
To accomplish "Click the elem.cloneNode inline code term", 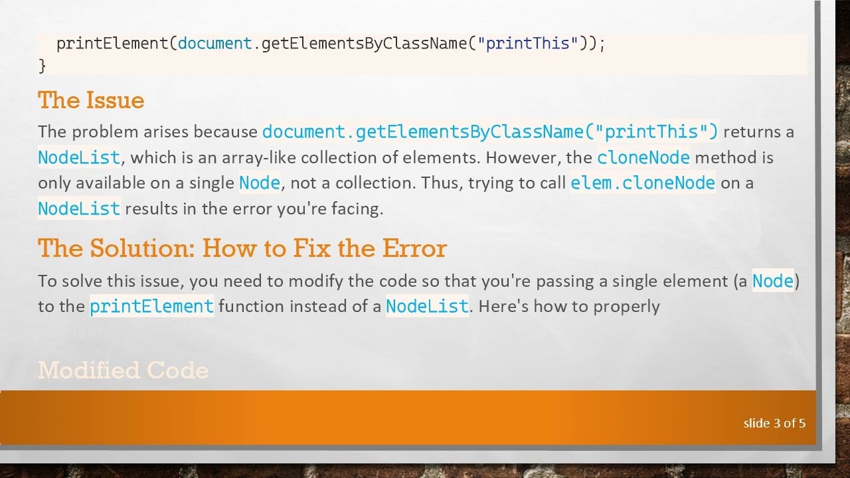I will tap(642, 183).
